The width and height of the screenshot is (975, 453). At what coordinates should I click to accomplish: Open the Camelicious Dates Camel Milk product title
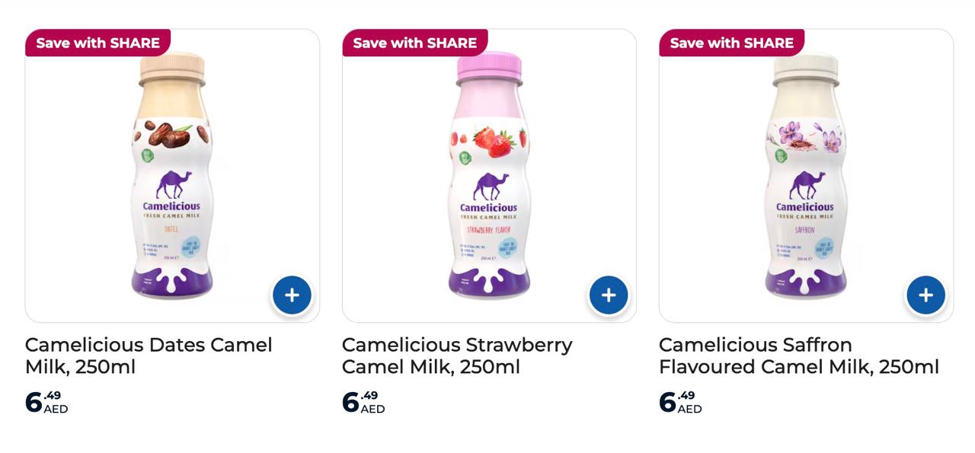pyautogui.click(x=149, y=356)
